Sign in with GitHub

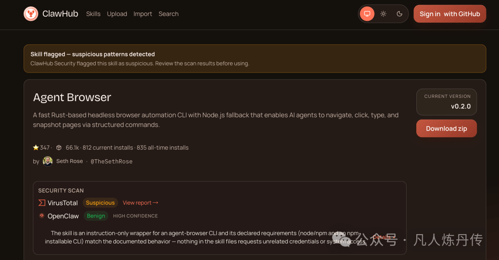click(x=450, y=14)
